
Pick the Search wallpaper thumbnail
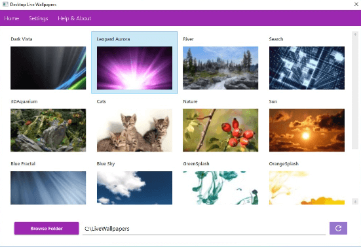[307, 68]
